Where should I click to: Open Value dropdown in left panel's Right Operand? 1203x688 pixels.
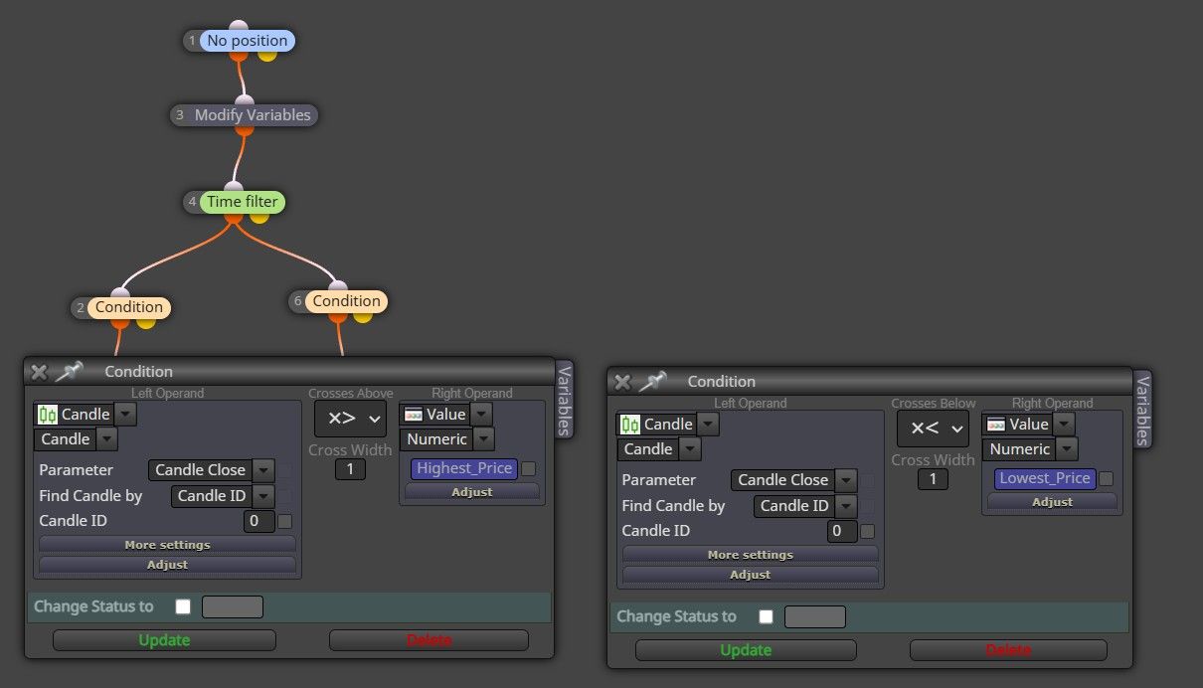[x=481, y=415]
